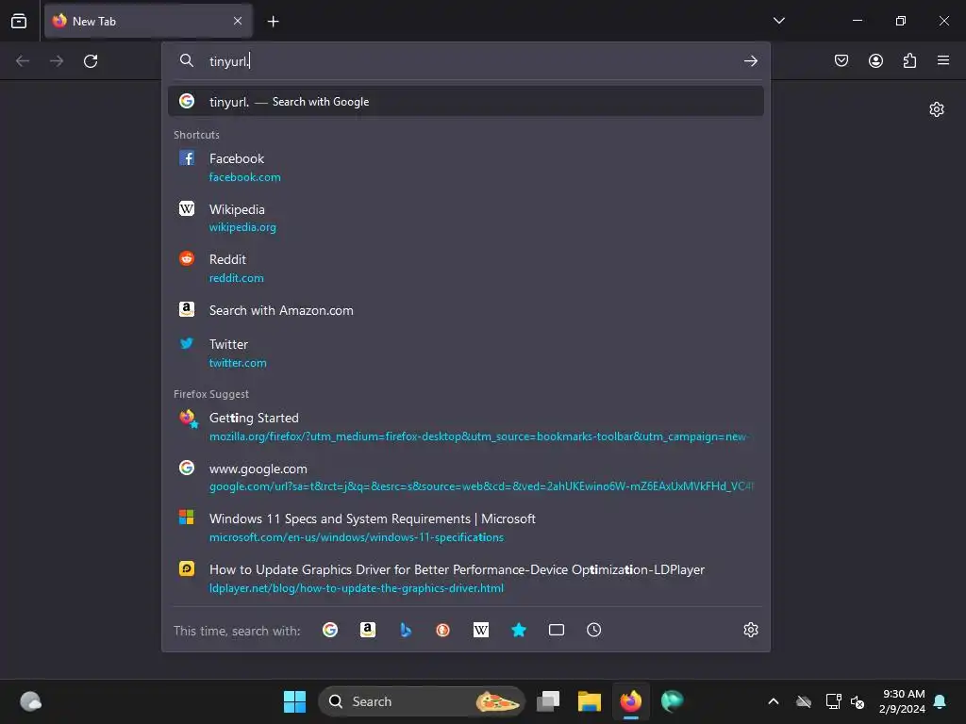Open the notifications bell icon
The height and width of the screenshot is (724, 966).
[941, 701]
